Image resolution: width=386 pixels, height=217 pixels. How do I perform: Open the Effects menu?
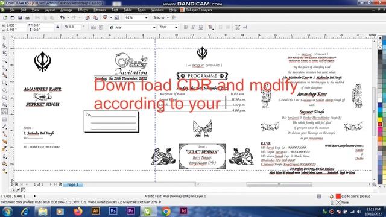click(x=83, y=10)
